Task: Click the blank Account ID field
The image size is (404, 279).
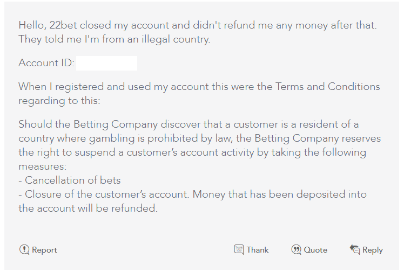Action: pos(106,63)
